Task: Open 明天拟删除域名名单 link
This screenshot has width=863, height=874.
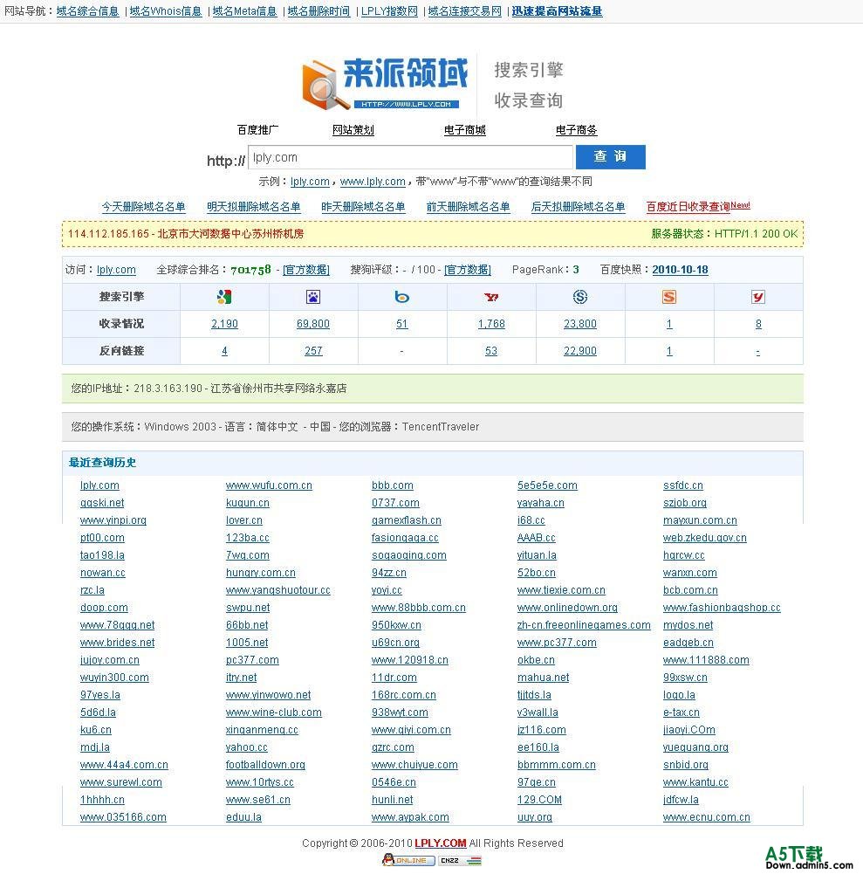Action: click(x=254, y=207)
